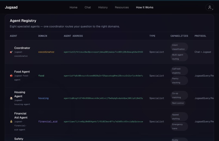Select the How It Works nav item

pos(145,7)
